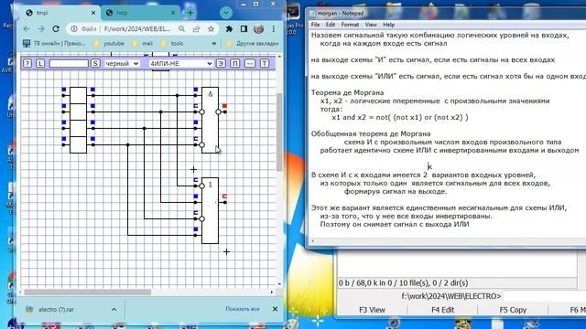Screen dimensions: 586x329
Task: Open the downloaded electro (7).rar file
Action: (x=56, y=309)
